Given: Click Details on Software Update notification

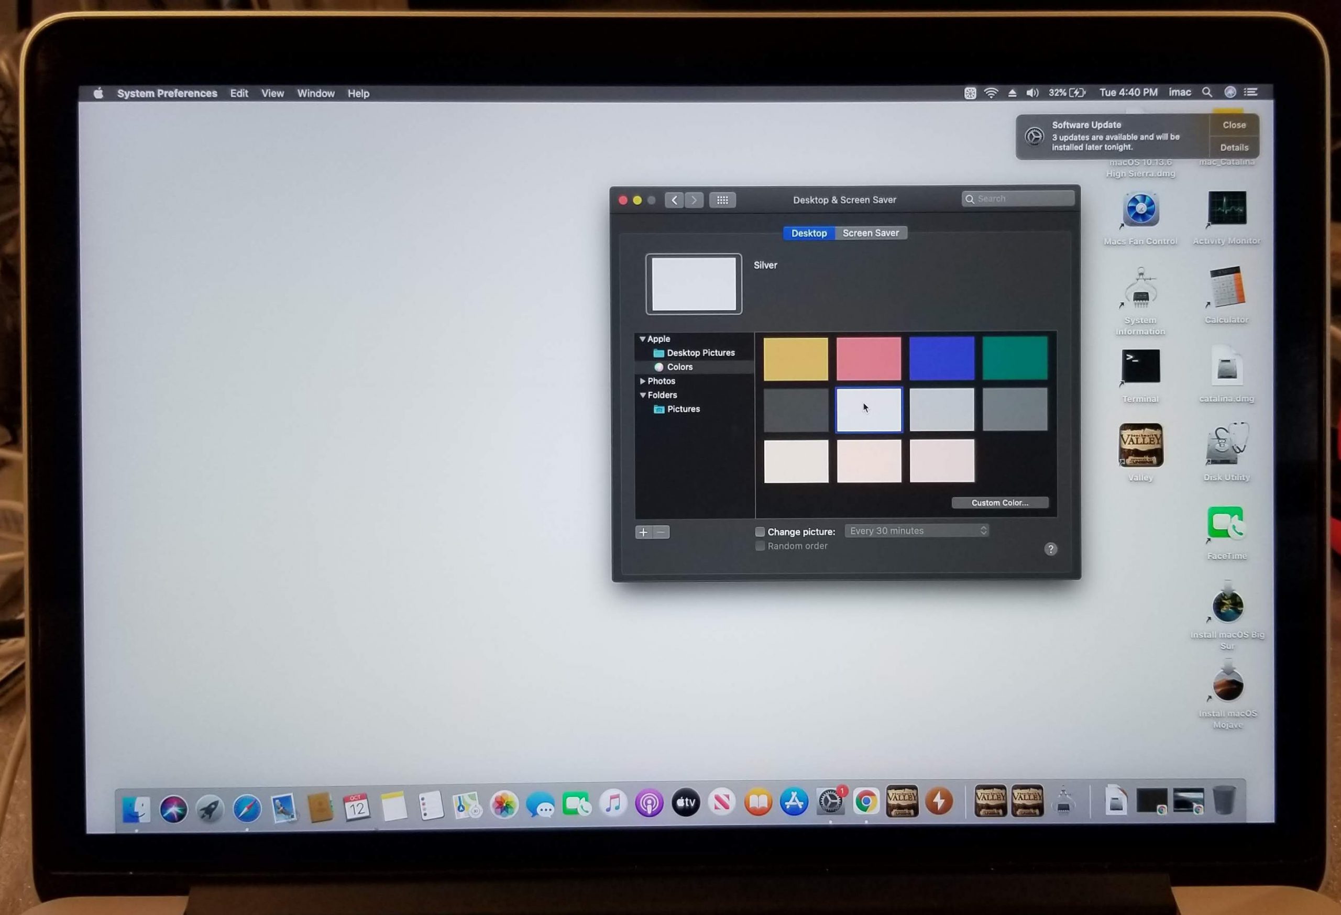Looking at the screenshot, I should [x=1234, y=148].
